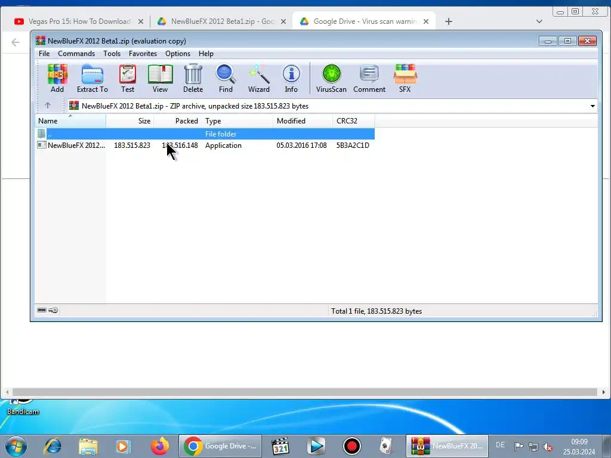The width and height of the screenshot is (611, 458).
Task: Expand the archive path dropdown arrow
Action: click(x=593, y=106)
